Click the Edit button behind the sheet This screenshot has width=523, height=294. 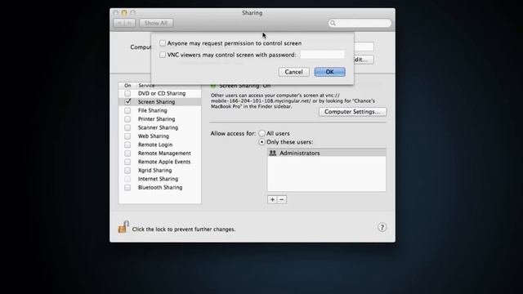point(363,60)
